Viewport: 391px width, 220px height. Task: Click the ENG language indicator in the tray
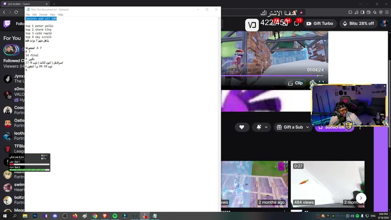tap(373, 216)
